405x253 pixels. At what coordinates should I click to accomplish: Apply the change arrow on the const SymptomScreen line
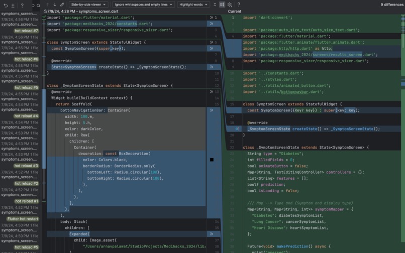212,49
